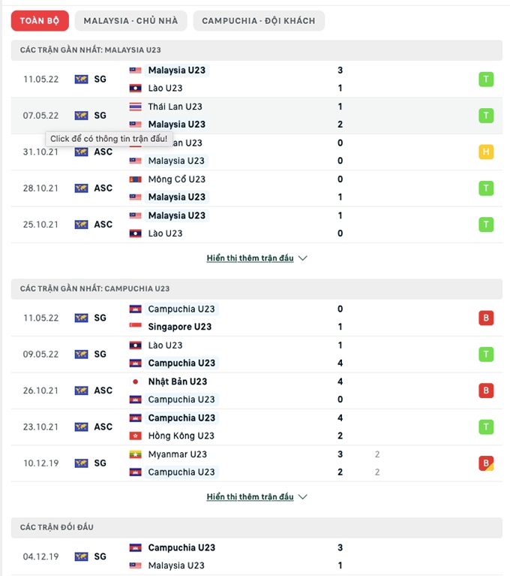Click the Singapore U23 flag icon

pos(136,327)
